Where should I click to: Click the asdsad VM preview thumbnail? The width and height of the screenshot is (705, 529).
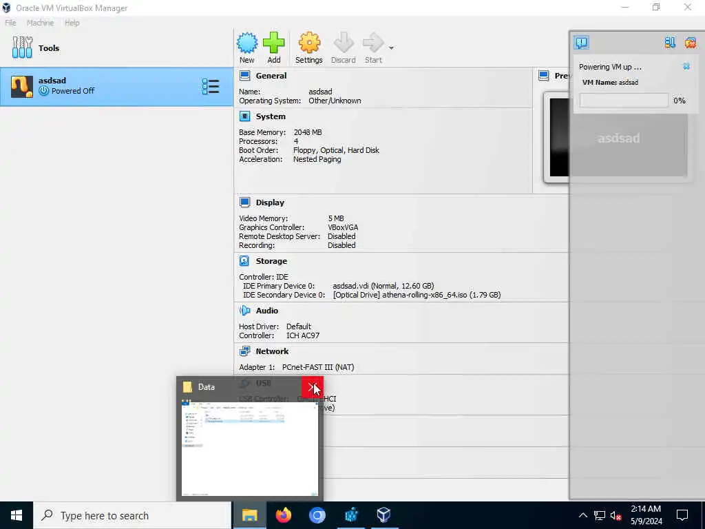point(618,137)
